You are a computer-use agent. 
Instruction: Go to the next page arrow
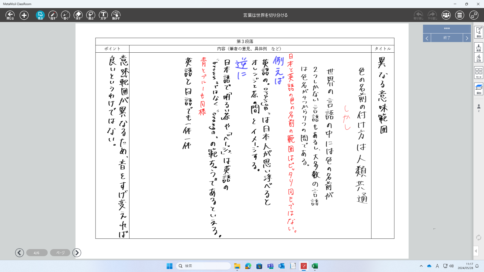tap(77, 253)
